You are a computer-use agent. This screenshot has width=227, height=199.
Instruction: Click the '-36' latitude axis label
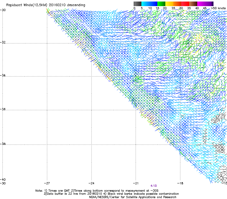click(3, 109)
